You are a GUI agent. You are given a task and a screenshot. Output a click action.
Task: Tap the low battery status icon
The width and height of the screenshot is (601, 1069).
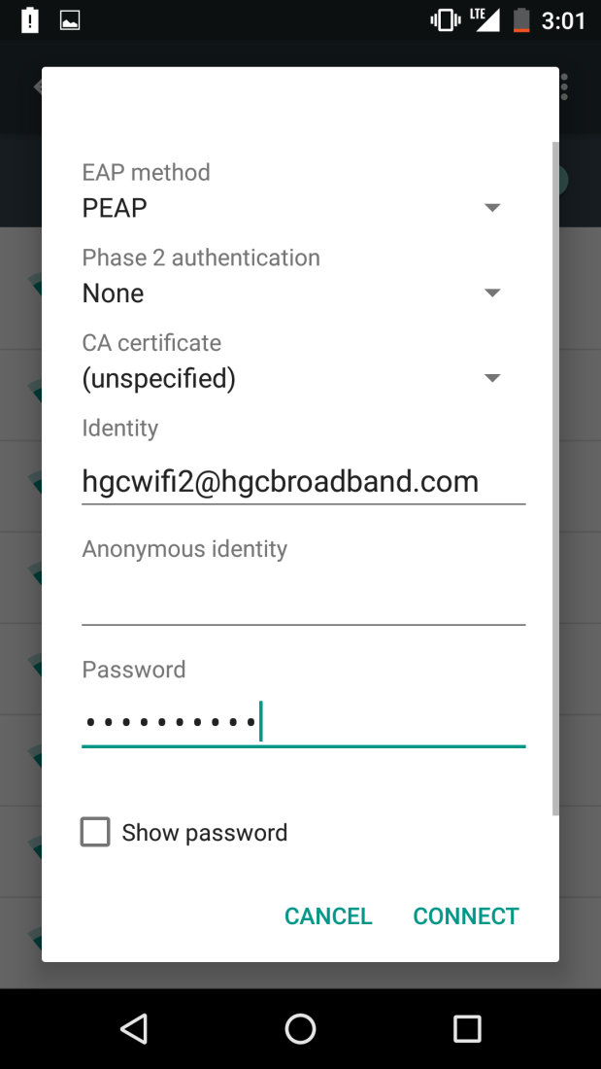pos(521,19)
